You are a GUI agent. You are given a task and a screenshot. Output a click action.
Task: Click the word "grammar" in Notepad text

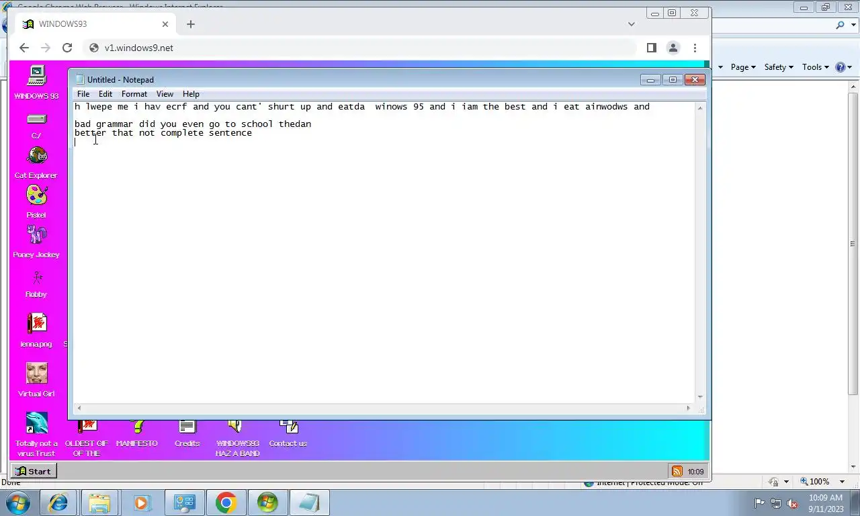click(114, 124)
